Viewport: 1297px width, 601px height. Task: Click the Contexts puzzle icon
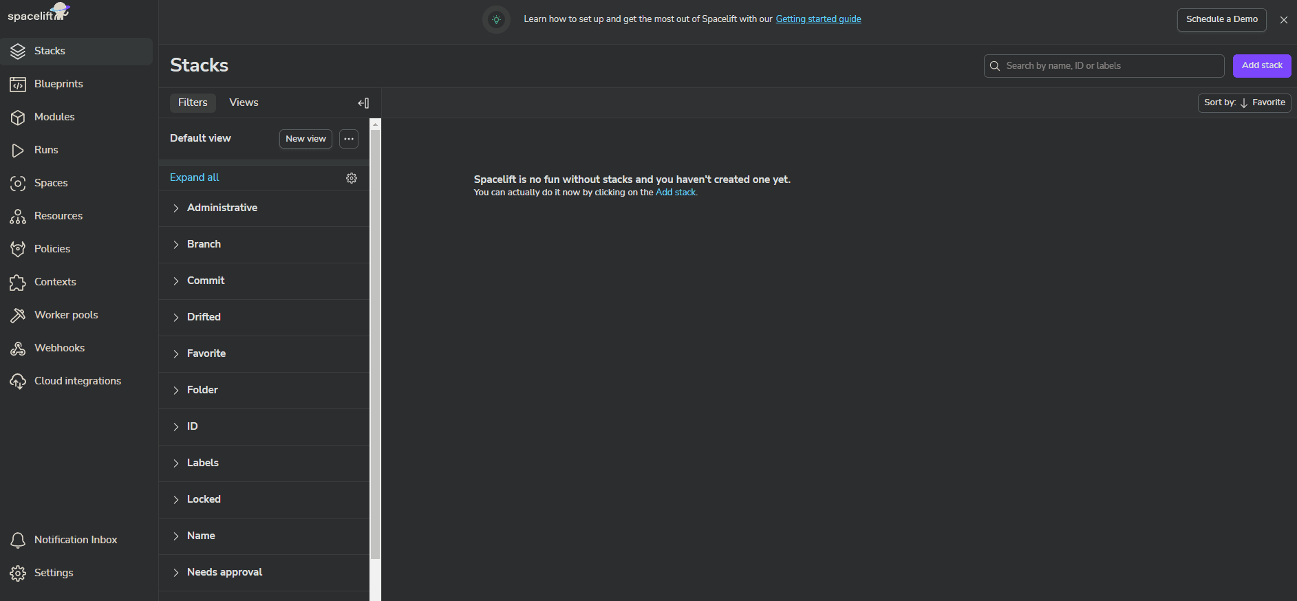(18, 282)
